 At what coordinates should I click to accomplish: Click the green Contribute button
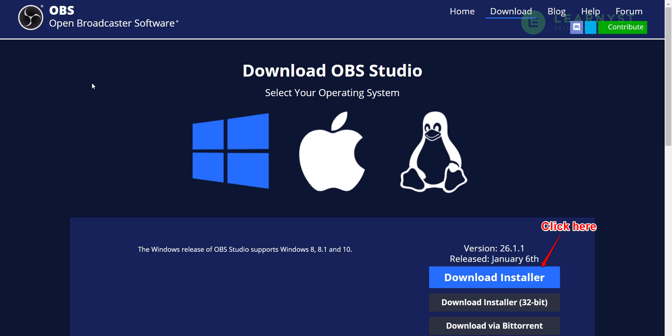[x=623, y=27]
